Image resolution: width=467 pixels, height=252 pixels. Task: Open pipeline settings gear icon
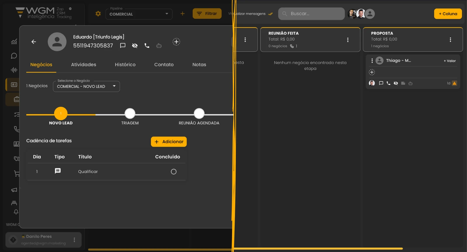[x=98, y=14]
